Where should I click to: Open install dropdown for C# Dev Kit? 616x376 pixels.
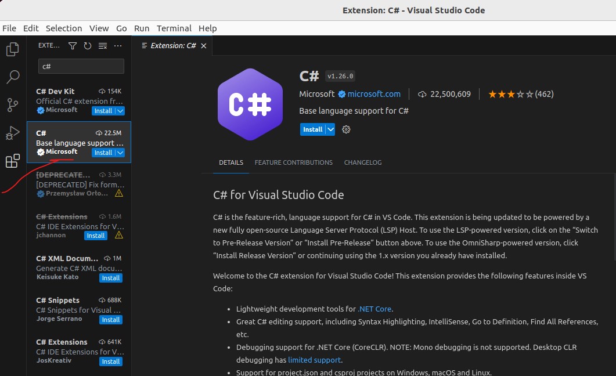click(120, 111)
